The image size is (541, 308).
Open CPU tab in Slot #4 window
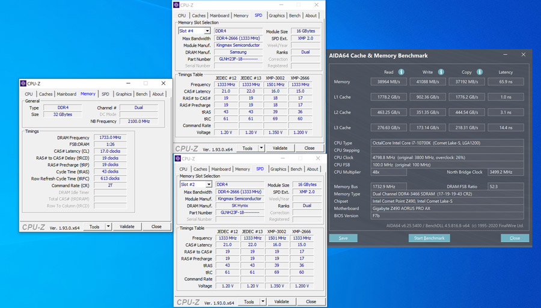(x=182, y=16)
